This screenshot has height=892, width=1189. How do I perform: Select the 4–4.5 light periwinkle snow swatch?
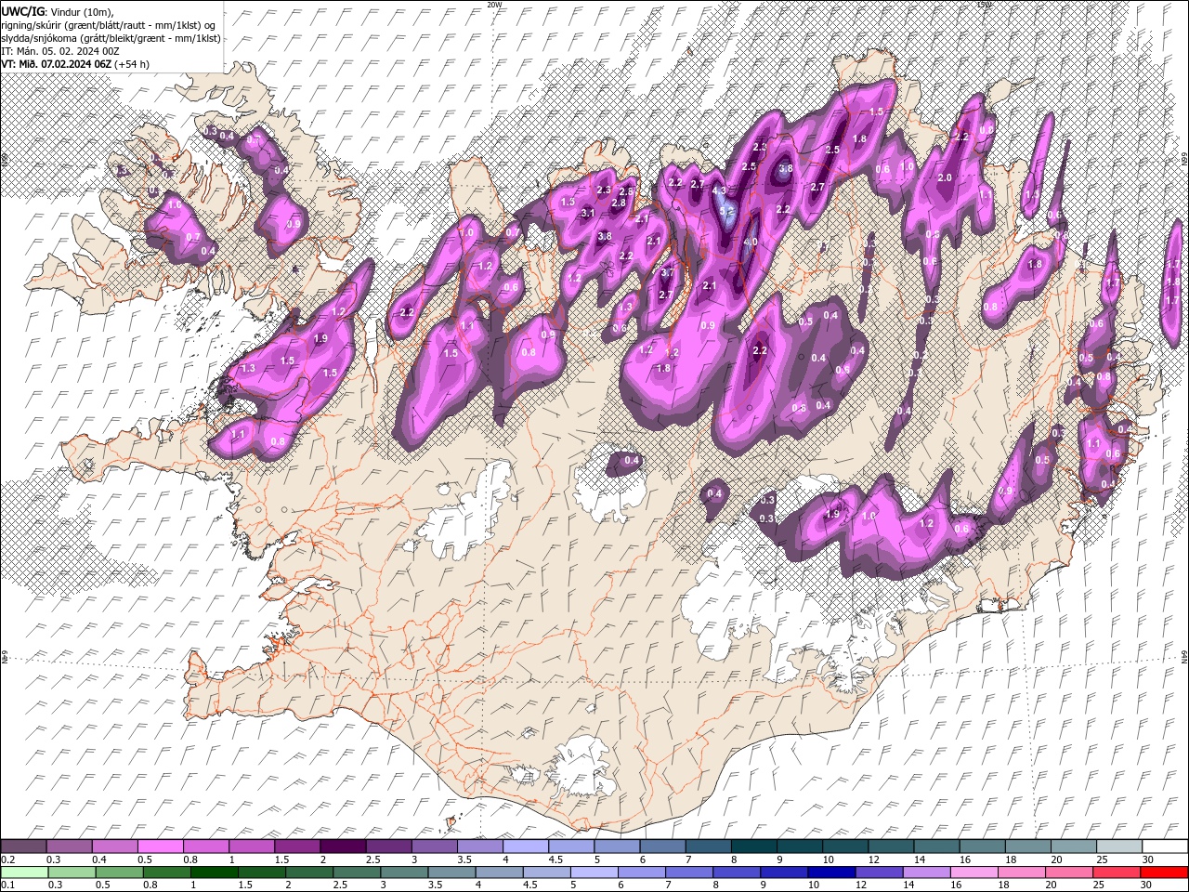point(526,846)
